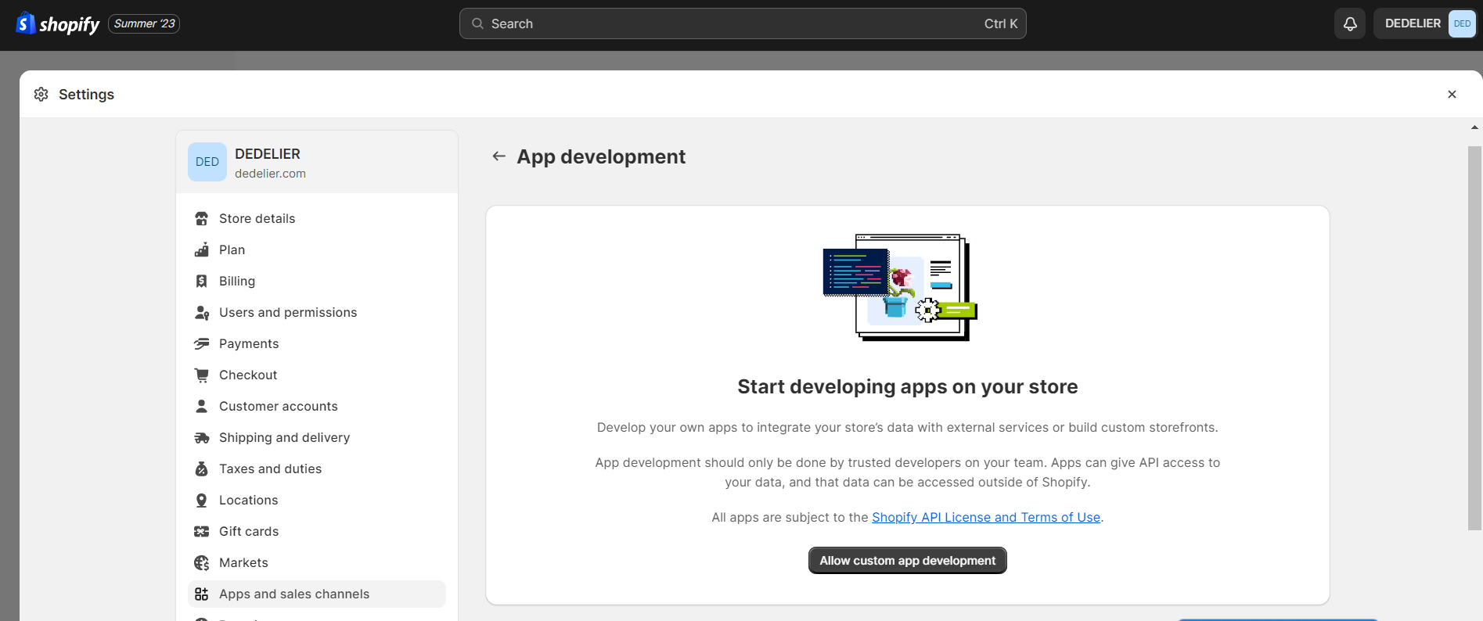The image size is (1483, 621).
Task: Click the settings panel vertical scrollbar
Action: point(1474,338)
